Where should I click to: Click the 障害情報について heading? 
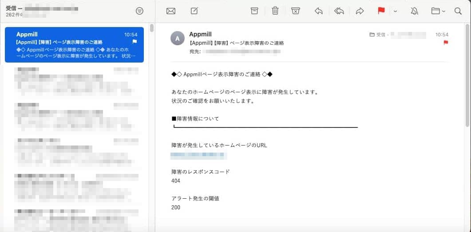[195, 118]
